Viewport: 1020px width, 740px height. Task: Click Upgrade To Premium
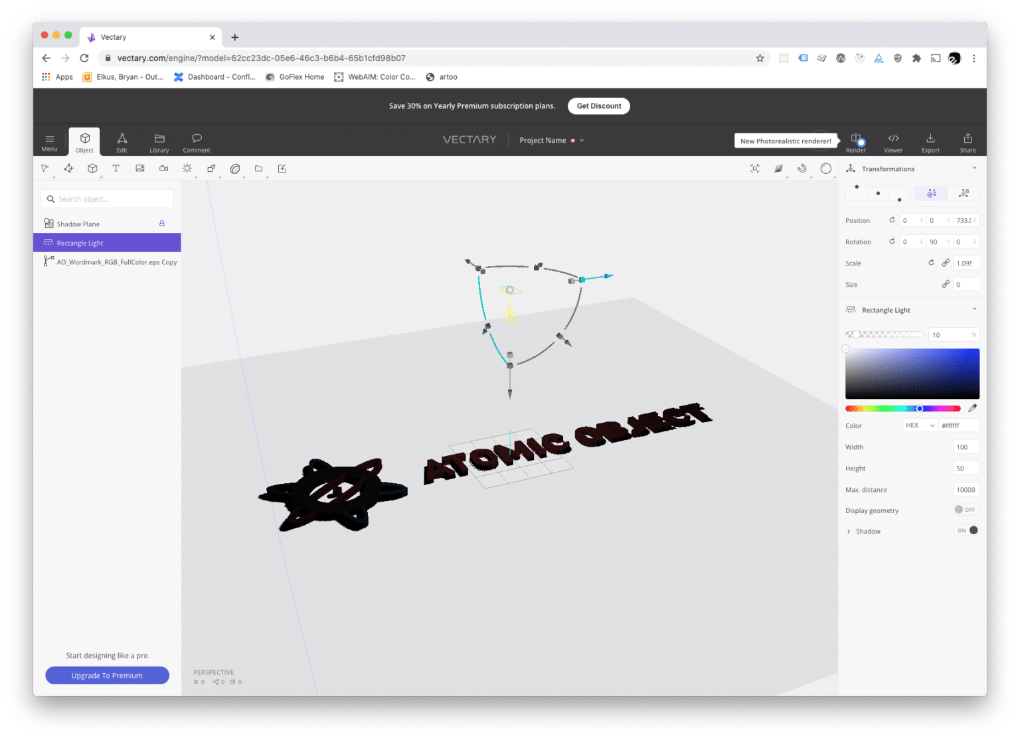(x=107, y=675)
